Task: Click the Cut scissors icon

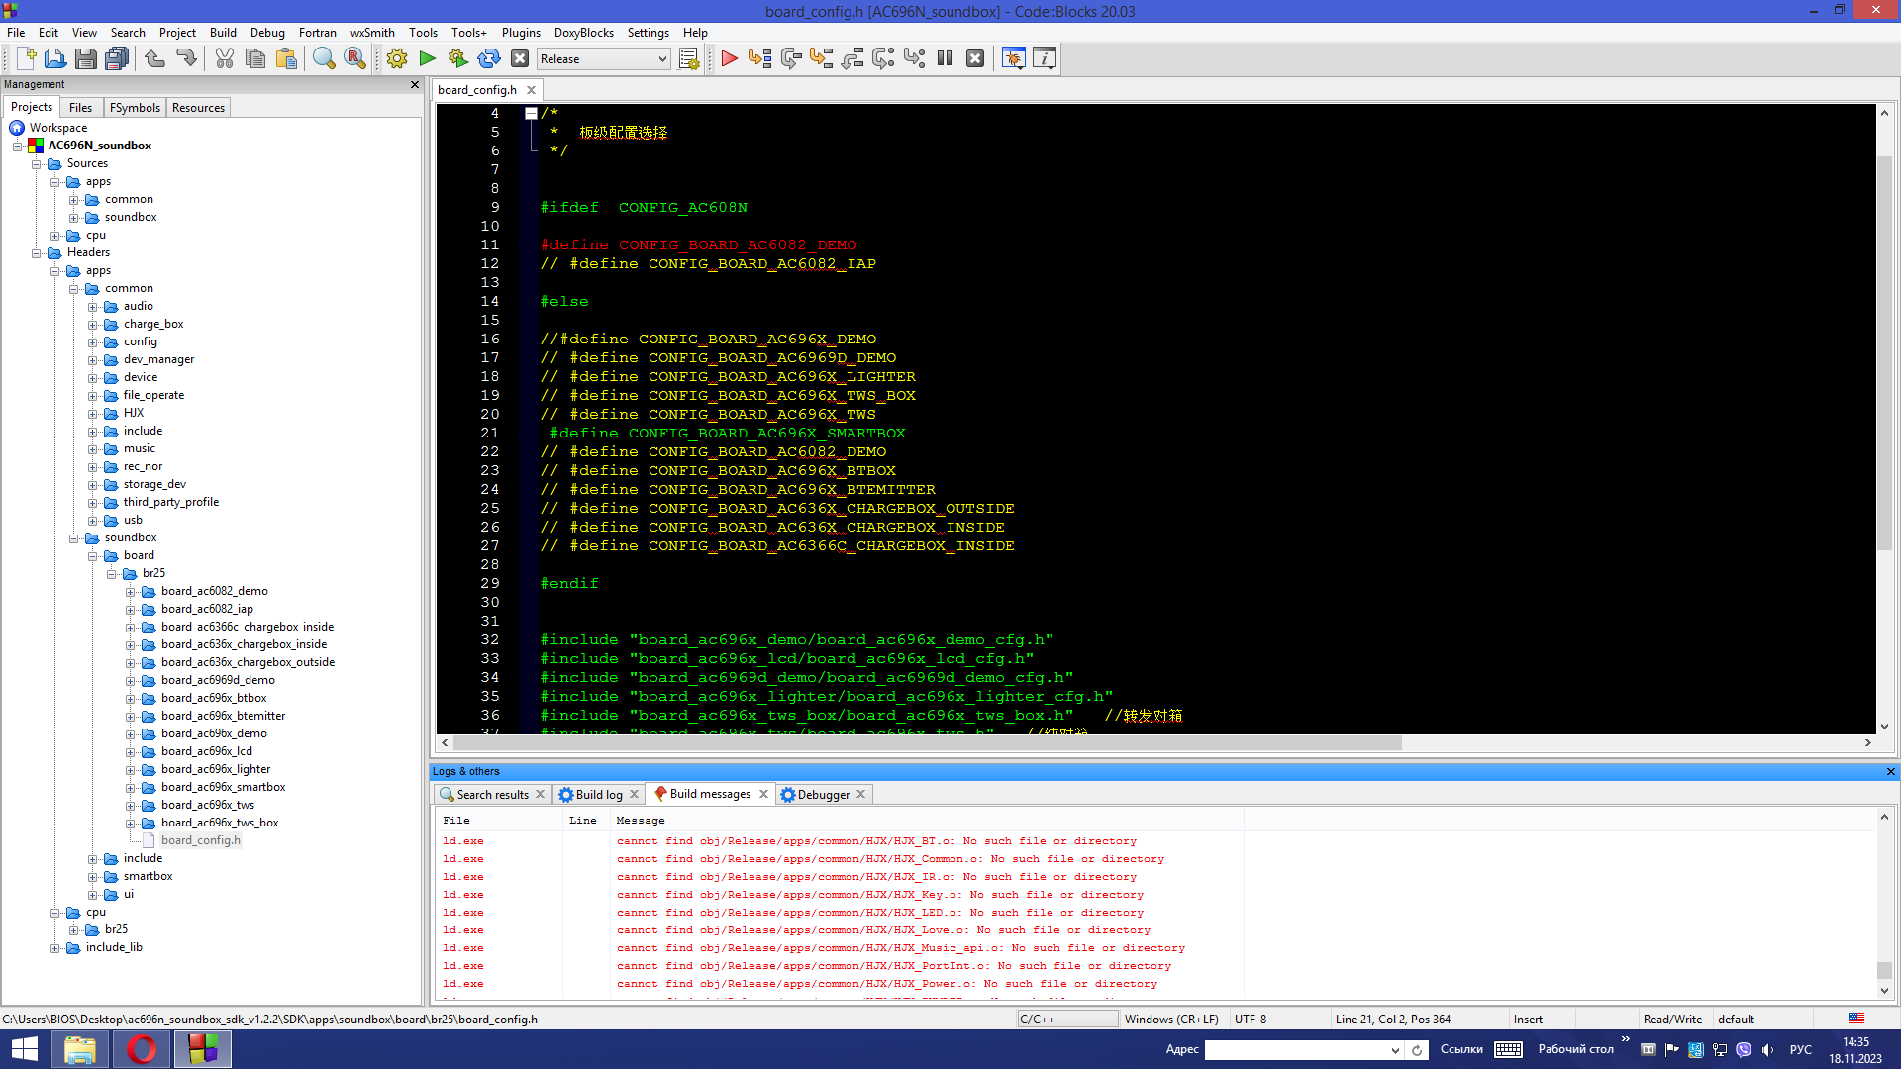Action: coord(225,58)
